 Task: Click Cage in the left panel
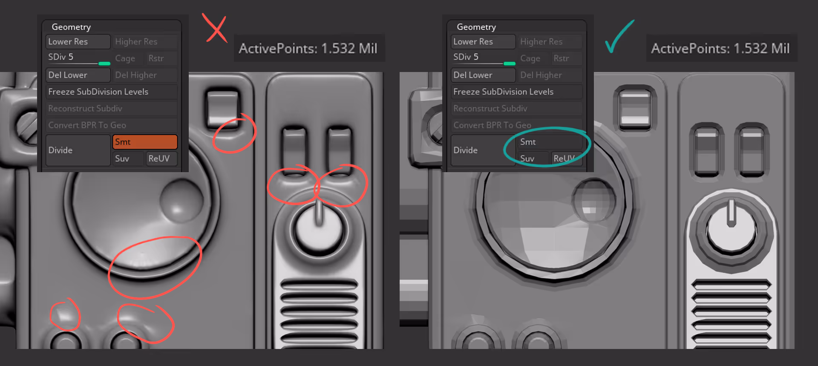click(x=128, y=58)
